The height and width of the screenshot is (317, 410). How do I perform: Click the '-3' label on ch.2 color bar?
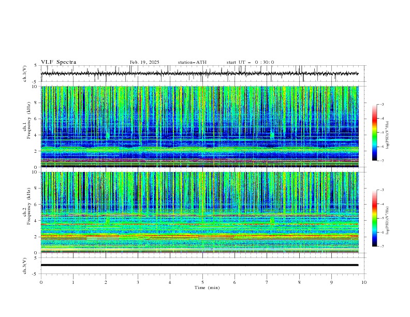click(x=382, y=190)
